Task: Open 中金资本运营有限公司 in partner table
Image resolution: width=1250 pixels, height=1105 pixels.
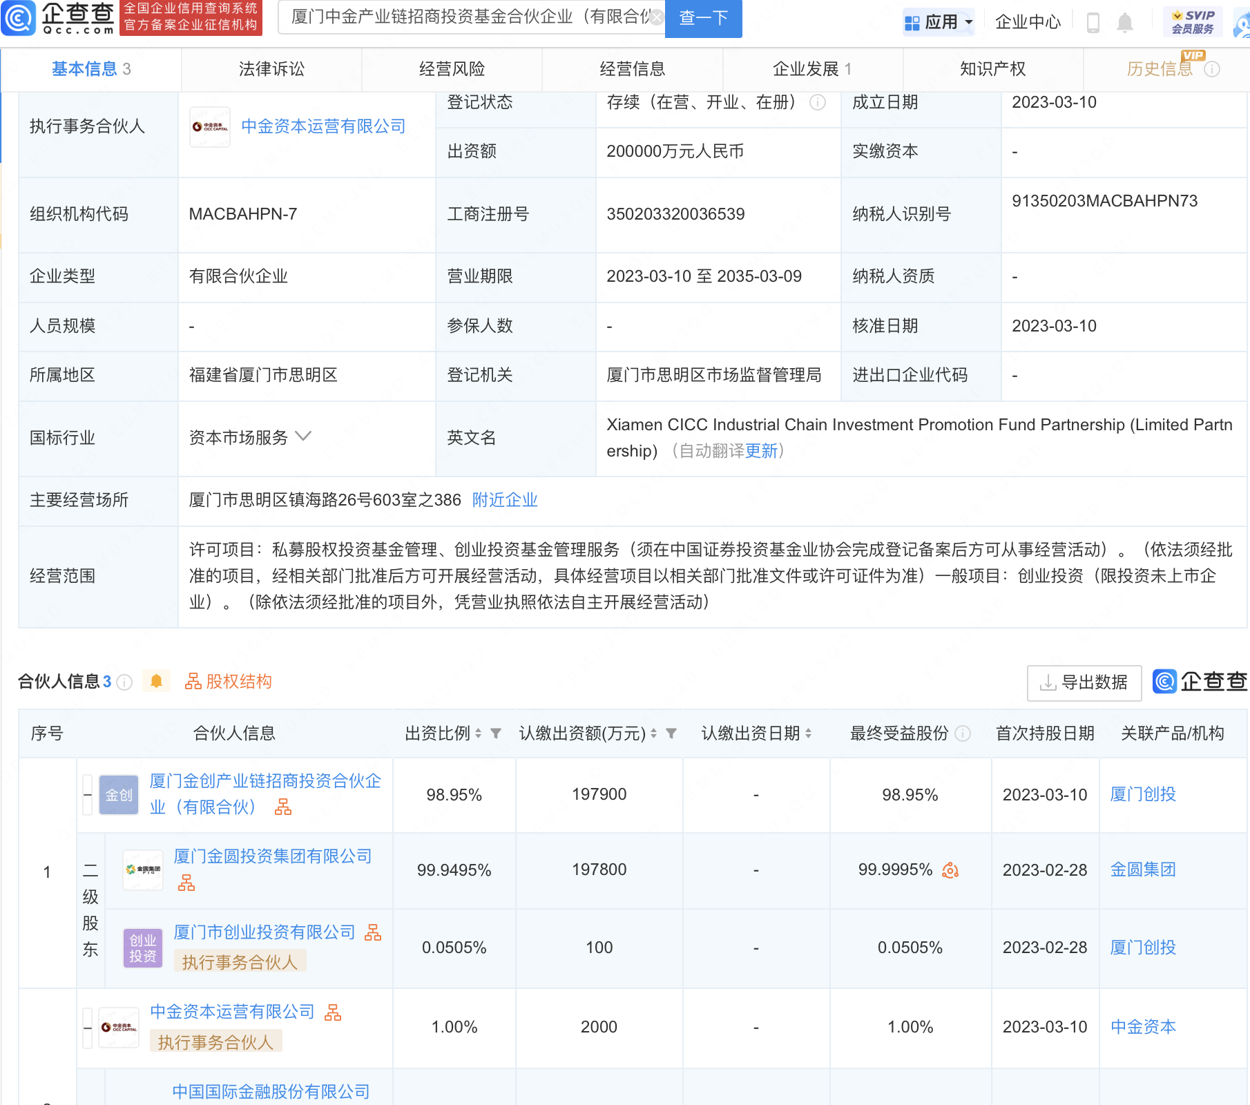Action: coord(232,1012)
